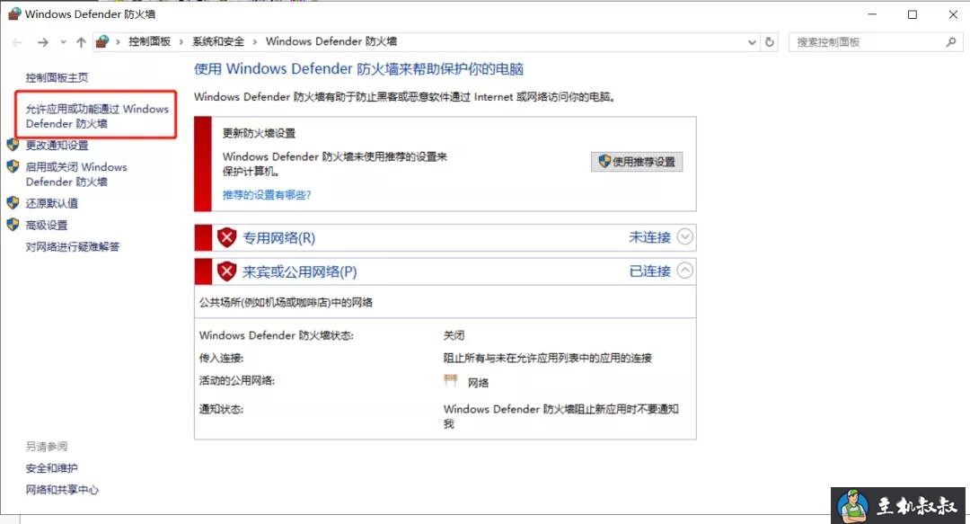Click the red shield icon for 来宾或公用网络(P)
The width and height of the screenshot is (970, 524).
point(227,271)
